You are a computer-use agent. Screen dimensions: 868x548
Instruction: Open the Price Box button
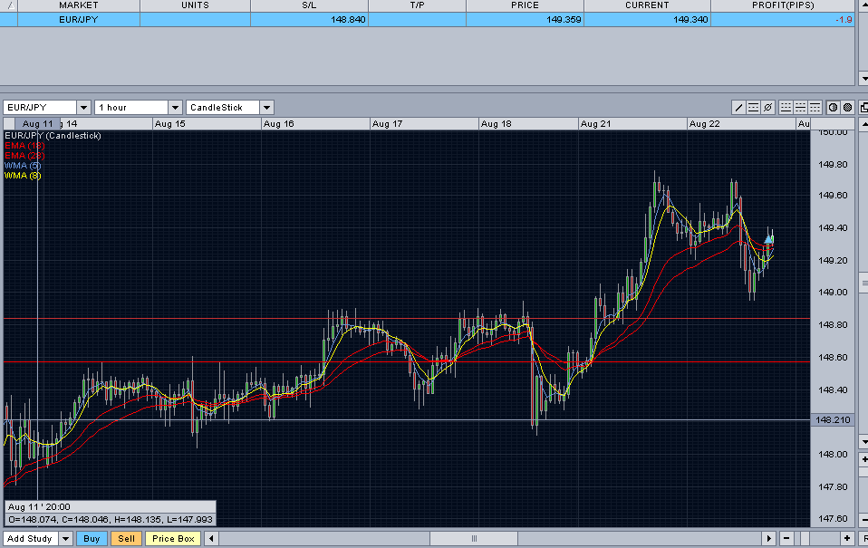coord(173,539)
